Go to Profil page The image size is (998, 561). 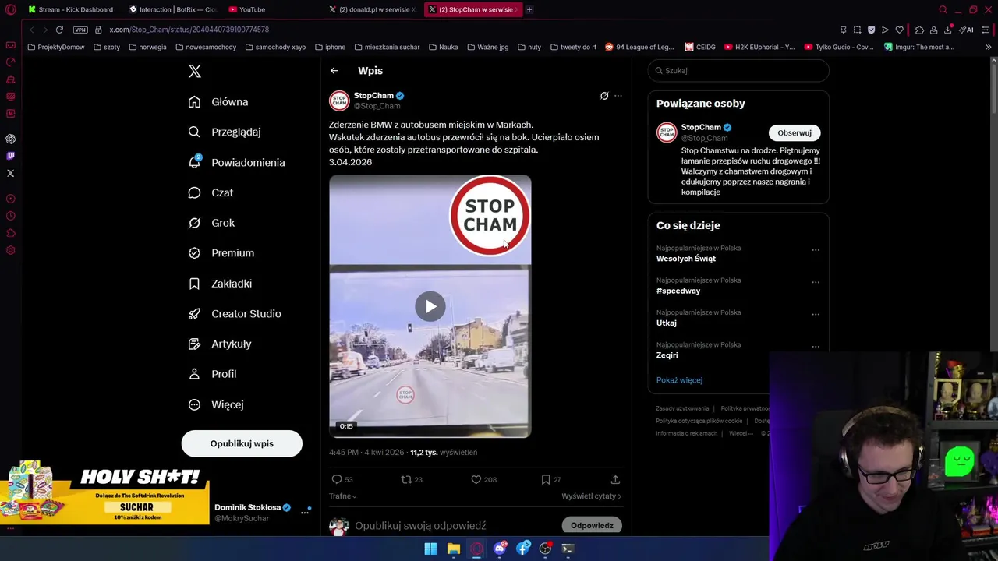pos(212,374)
